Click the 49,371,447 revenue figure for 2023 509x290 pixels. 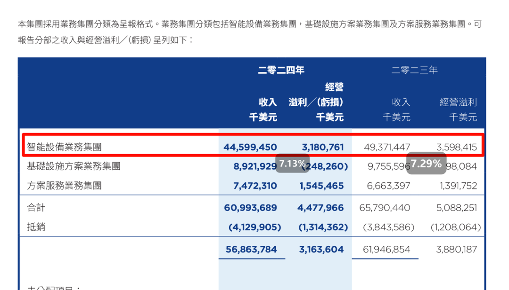387,147
